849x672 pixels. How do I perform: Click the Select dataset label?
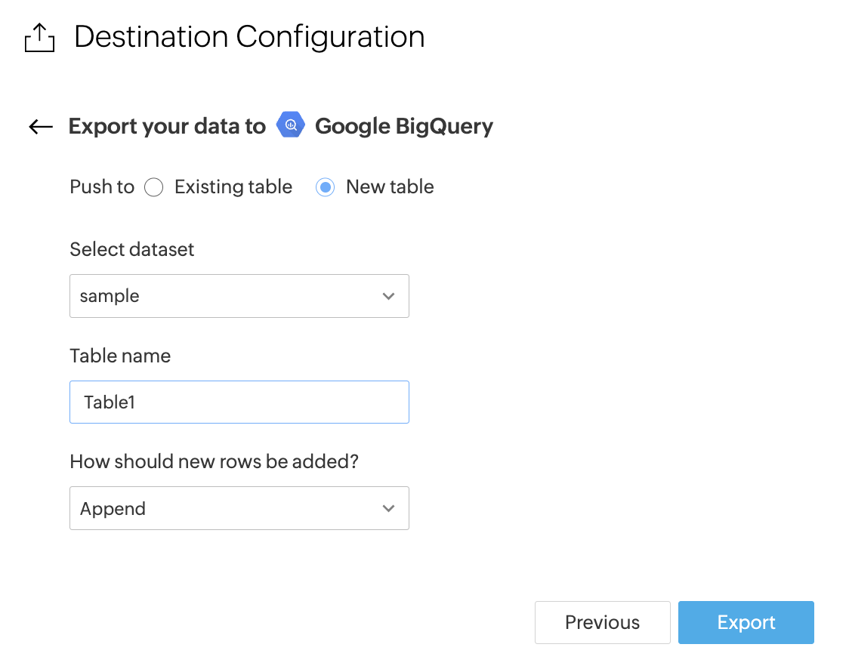coord(132,249)
